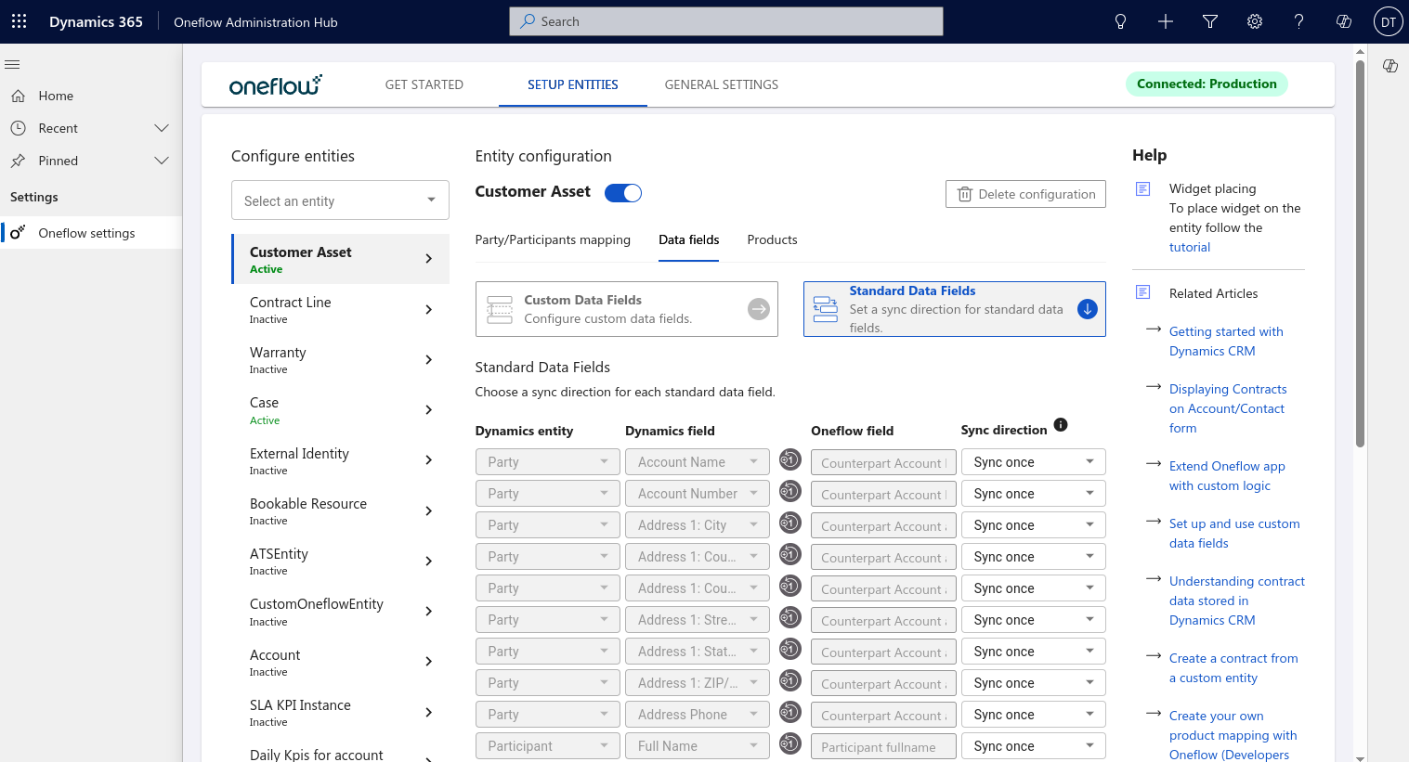Click the Related Articles document icon

[x=1143, y=292]
